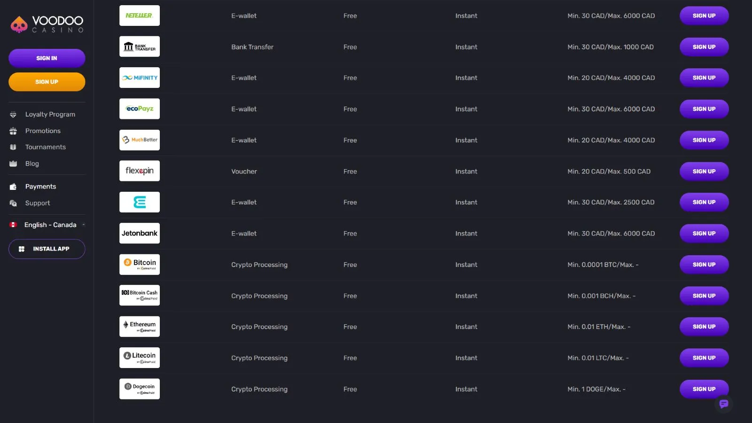Select the MiFinity payment logo

(140, 78)
